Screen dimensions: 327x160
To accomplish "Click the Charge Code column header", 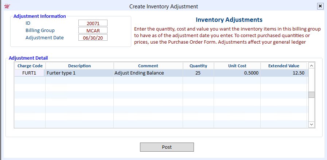I will pyautogui.click(x=30, y=66).
